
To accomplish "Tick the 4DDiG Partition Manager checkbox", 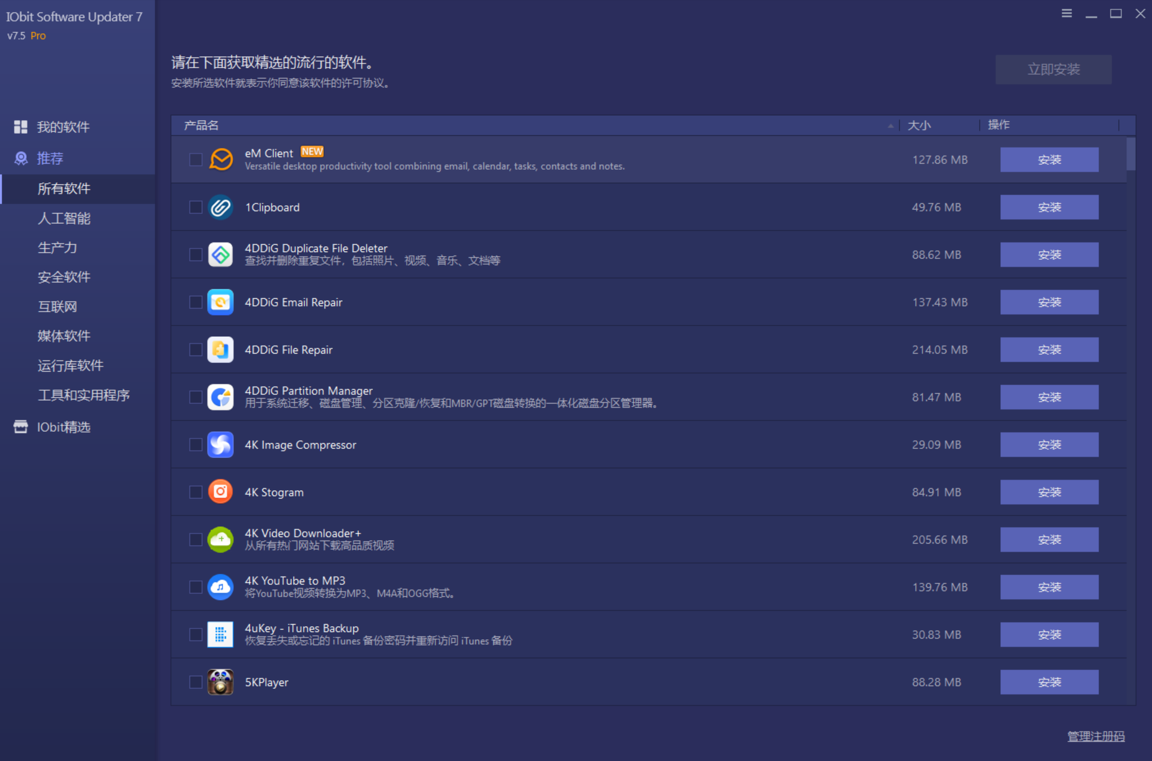I will (x=195, y=397).
